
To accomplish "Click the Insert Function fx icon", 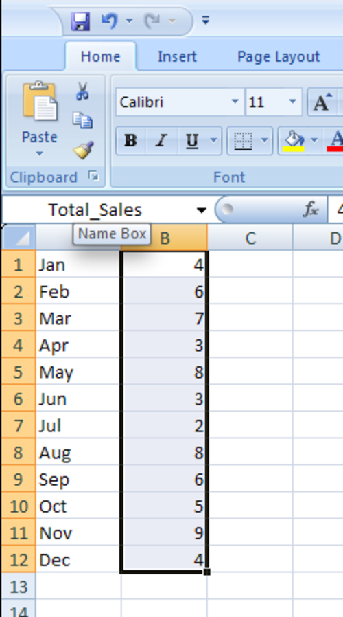I will [x=311, y=210].
